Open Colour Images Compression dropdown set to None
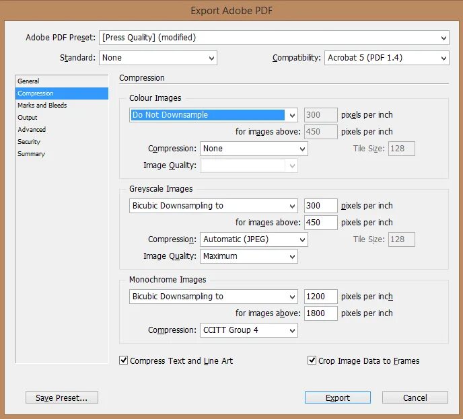The height and width of the screenshot is (419, 463). (x=254, y=149)
